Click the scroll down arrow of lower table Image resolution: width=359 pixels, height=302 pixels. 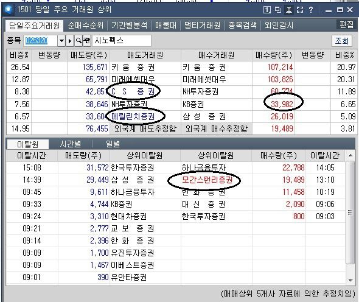point(350,280)
